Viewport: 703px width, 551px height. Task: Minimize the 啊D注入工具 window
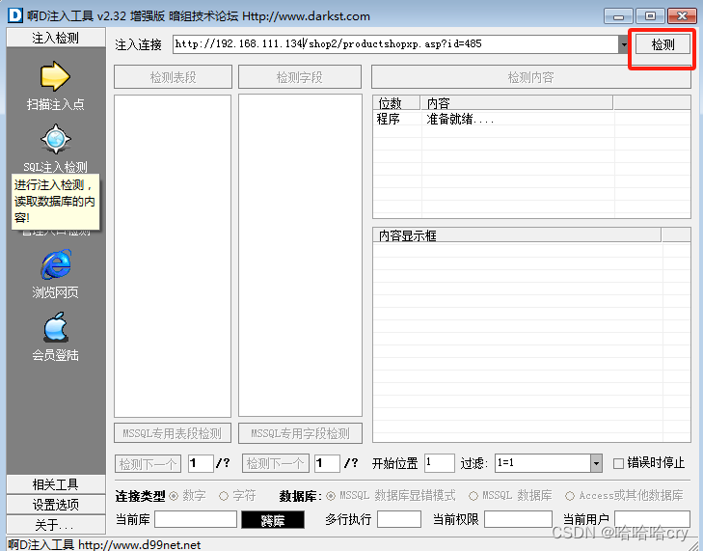click(619, 16)
